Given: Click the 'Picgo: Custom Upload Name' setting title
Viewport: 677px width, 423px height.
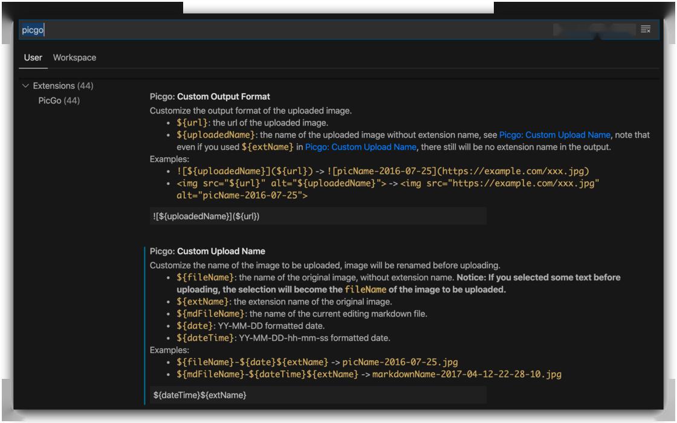Looking at the screenshot, I should click(x=207, y=251).
